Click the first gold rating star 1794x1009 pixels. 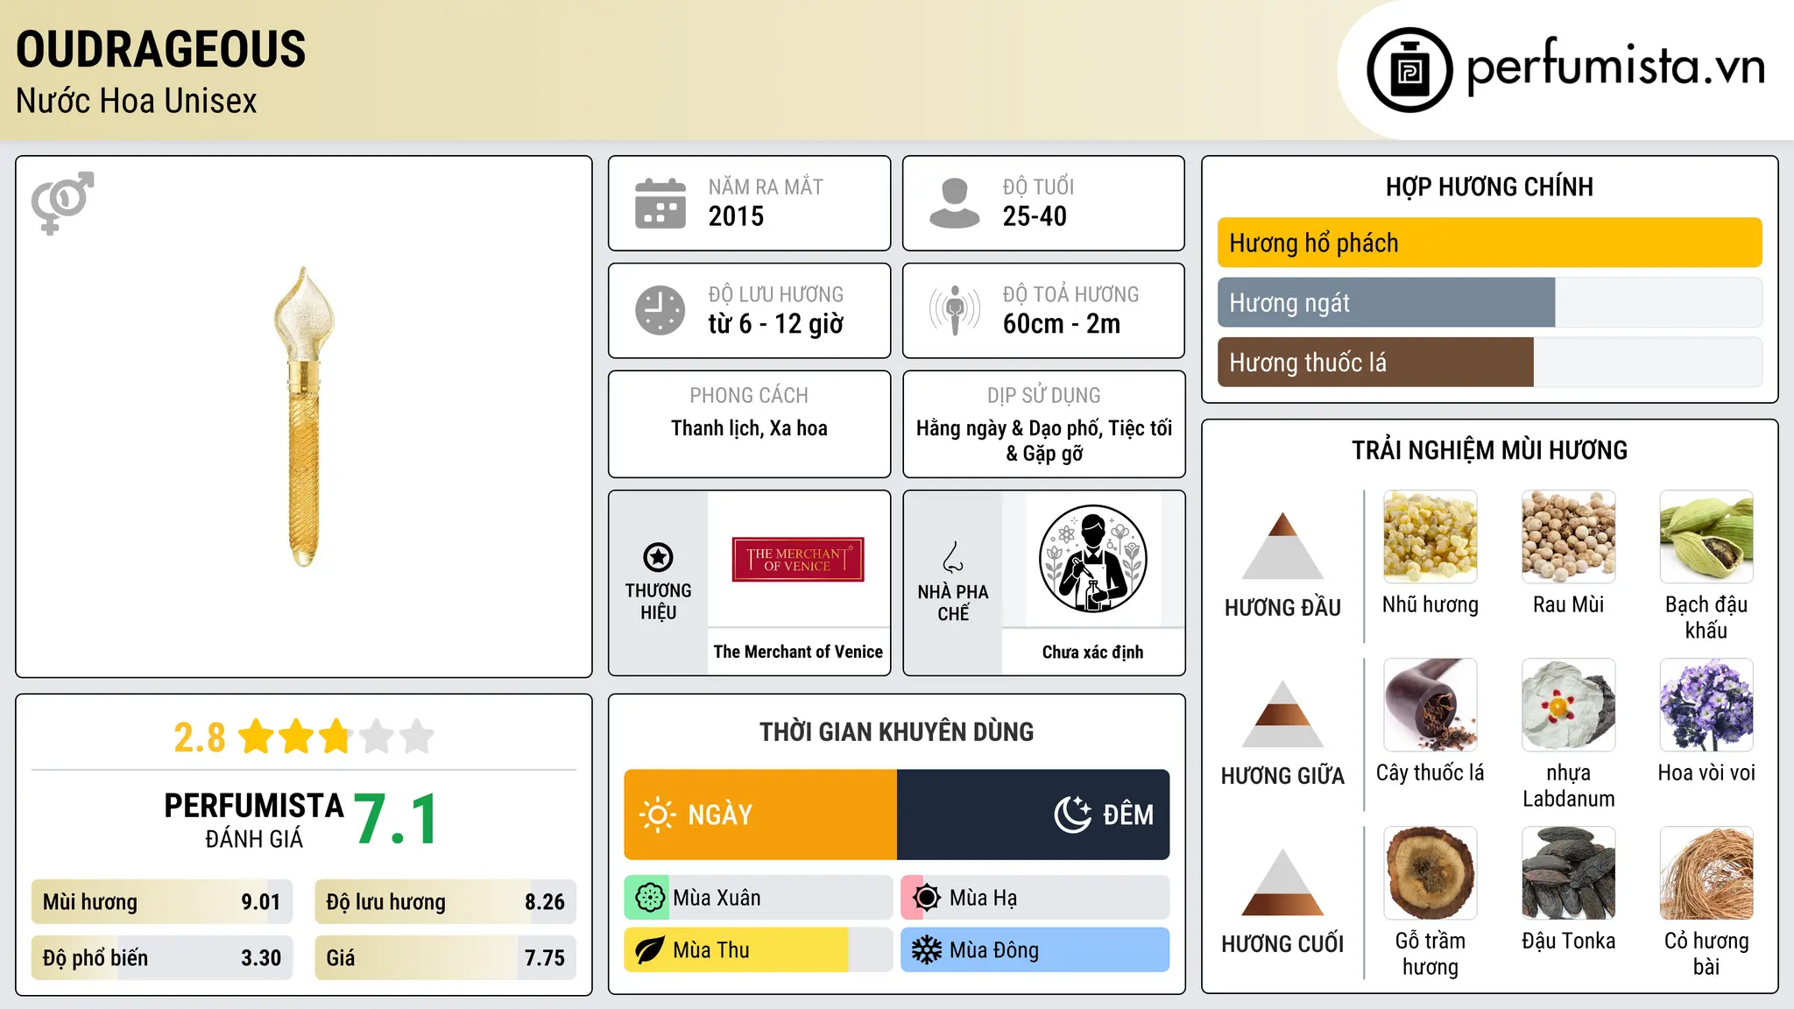(257, 737)
